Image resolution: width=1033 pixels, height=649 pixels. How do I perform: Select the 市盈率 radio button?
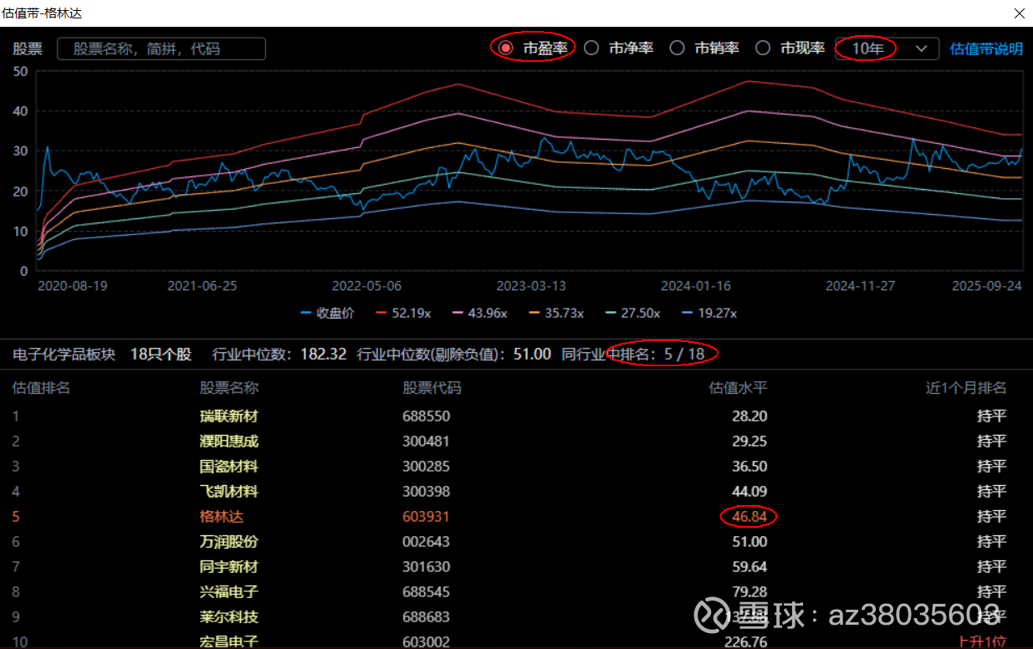tap(506, 49)
